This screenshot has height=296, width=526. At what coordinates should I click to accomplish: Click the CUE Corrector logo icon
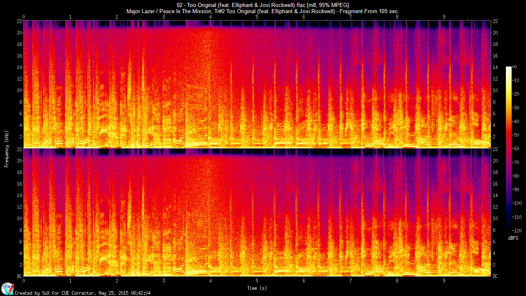point(7,289)
